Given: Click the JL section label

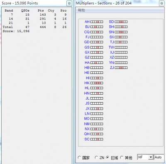Looking at the screenshot, I should click(x=88, y=98).
